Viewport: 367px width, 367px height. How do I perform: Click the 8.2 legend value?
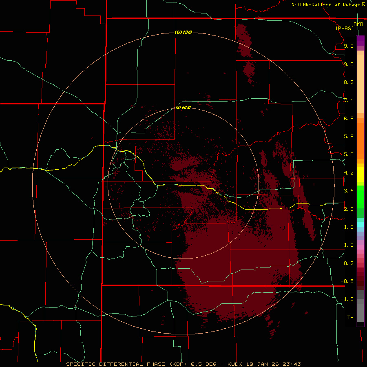349,82
